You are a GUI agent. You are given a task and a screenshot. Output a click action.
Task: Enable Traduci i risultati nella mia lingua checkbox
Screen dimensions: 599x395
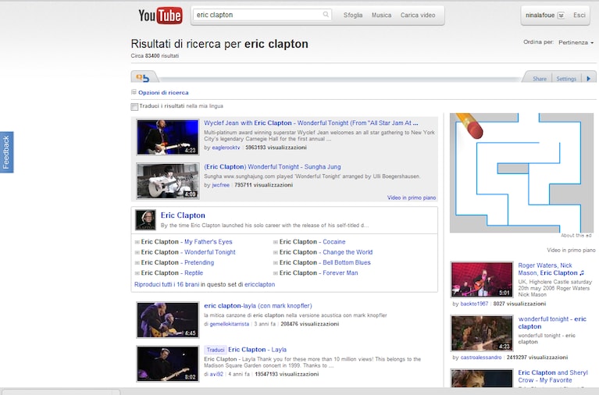tap(134, 107)
